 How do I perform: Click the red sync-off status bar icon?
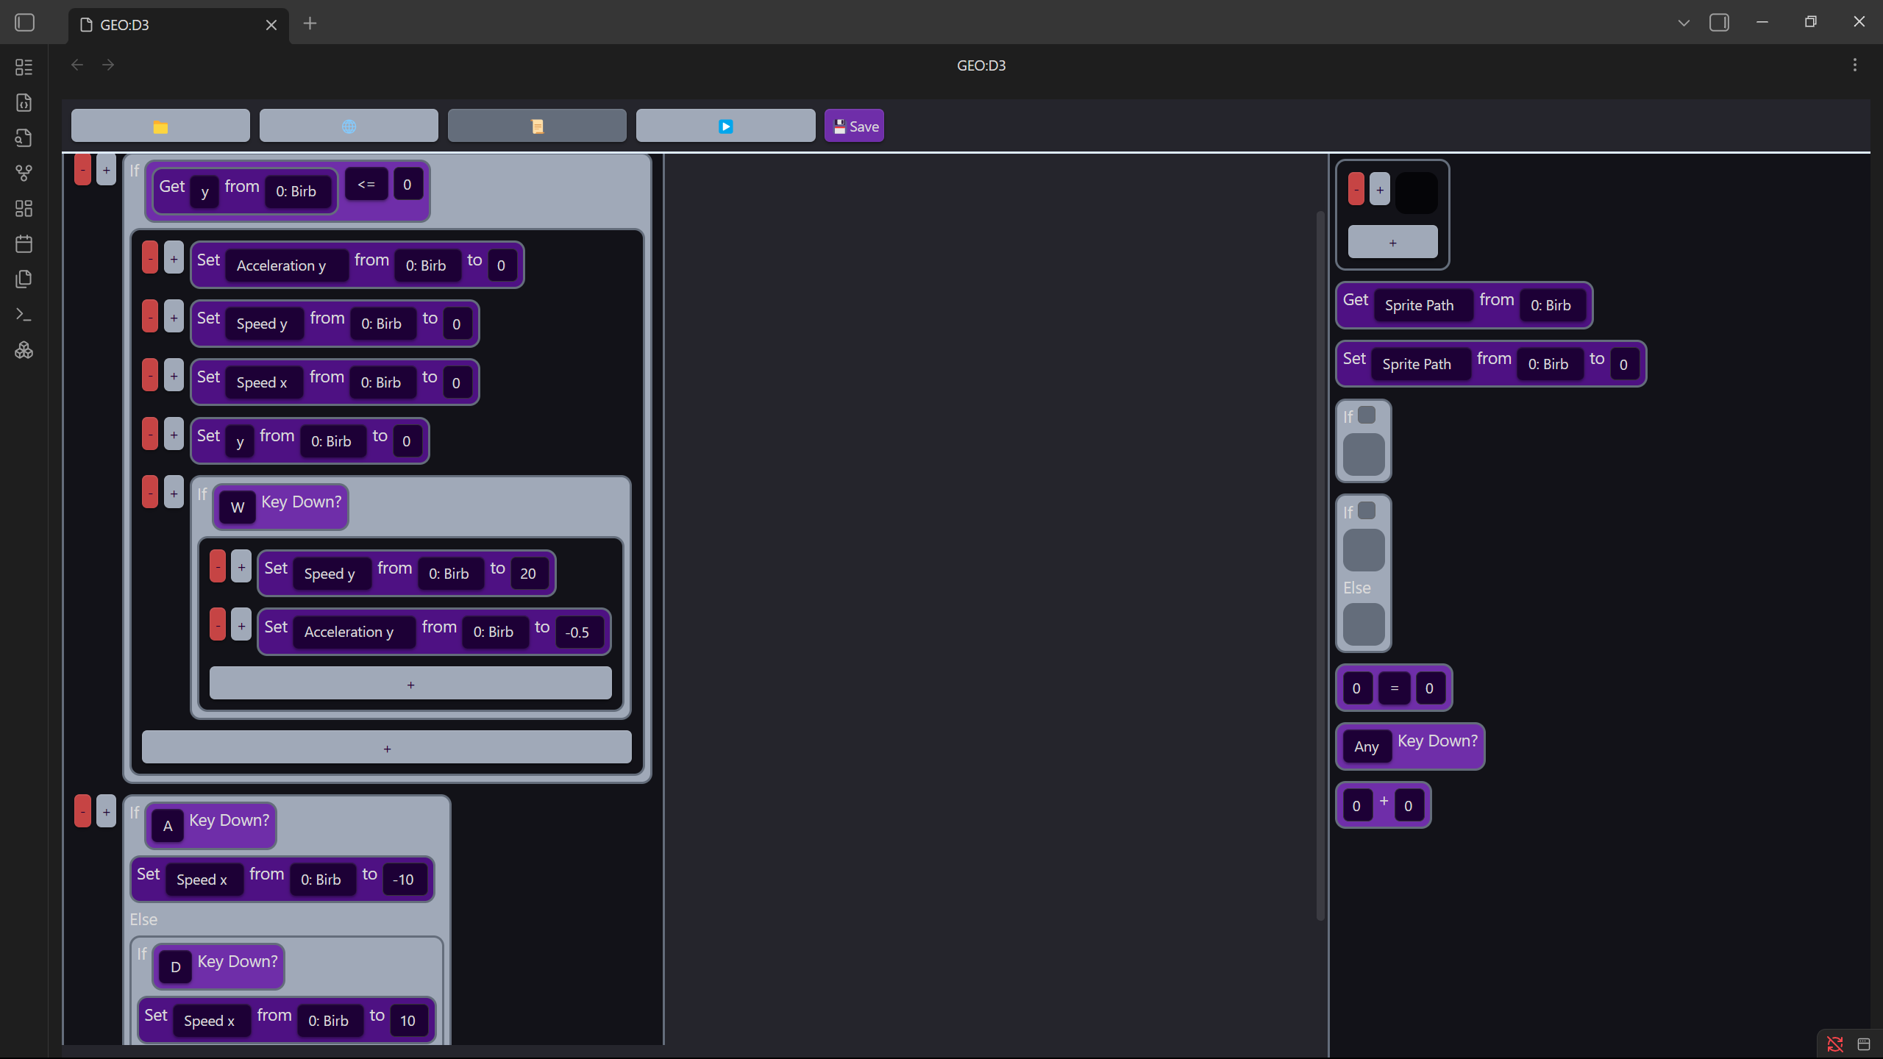click(1835, 1044)
